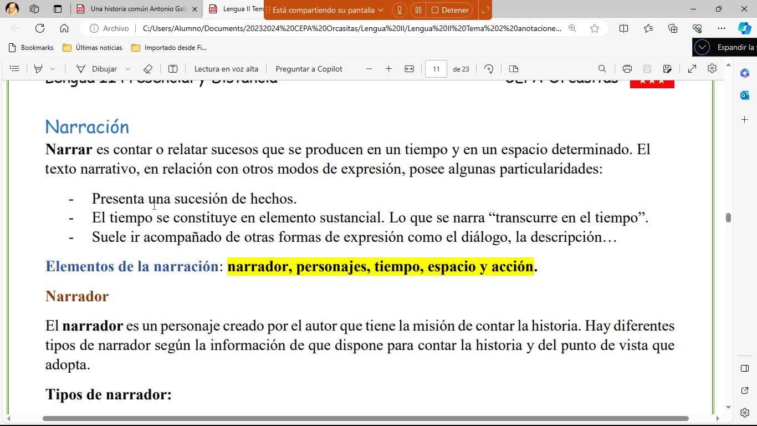Open the tab actions menu
Image resolution: width=757 pixels, height=426 pixels.
tap(58, 9)
